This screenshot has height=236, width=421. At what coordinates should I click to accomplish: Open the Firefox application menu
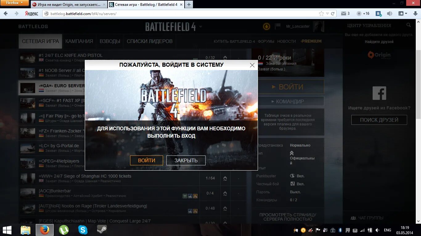pos(15,3)
